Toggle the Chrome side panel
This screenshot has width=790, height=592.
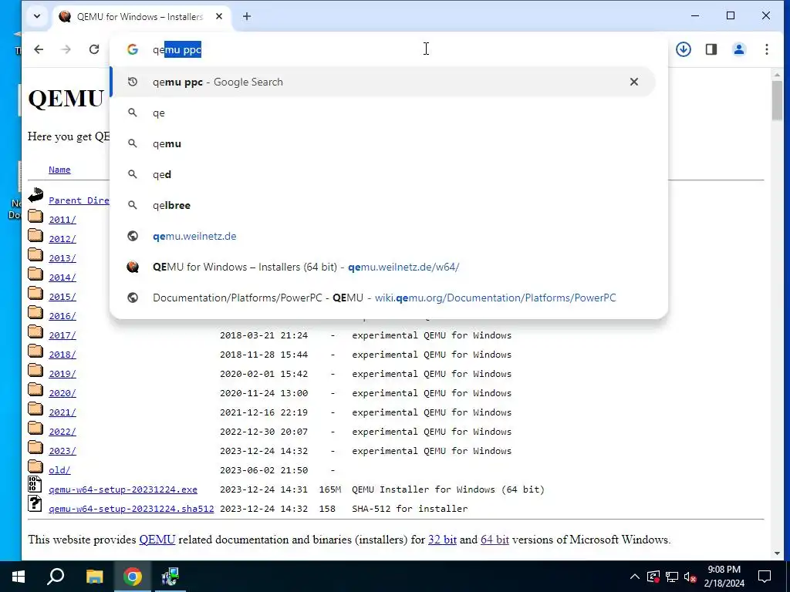(711, 49)
